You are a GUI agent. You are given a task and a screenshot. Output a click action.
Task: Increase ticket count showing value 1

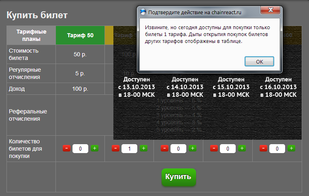[x=143, y=149]
